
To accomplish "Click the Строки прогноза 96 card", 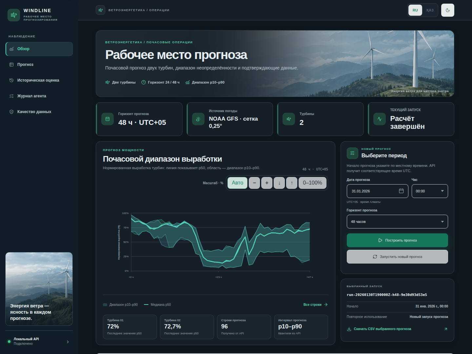I will 244,327.
